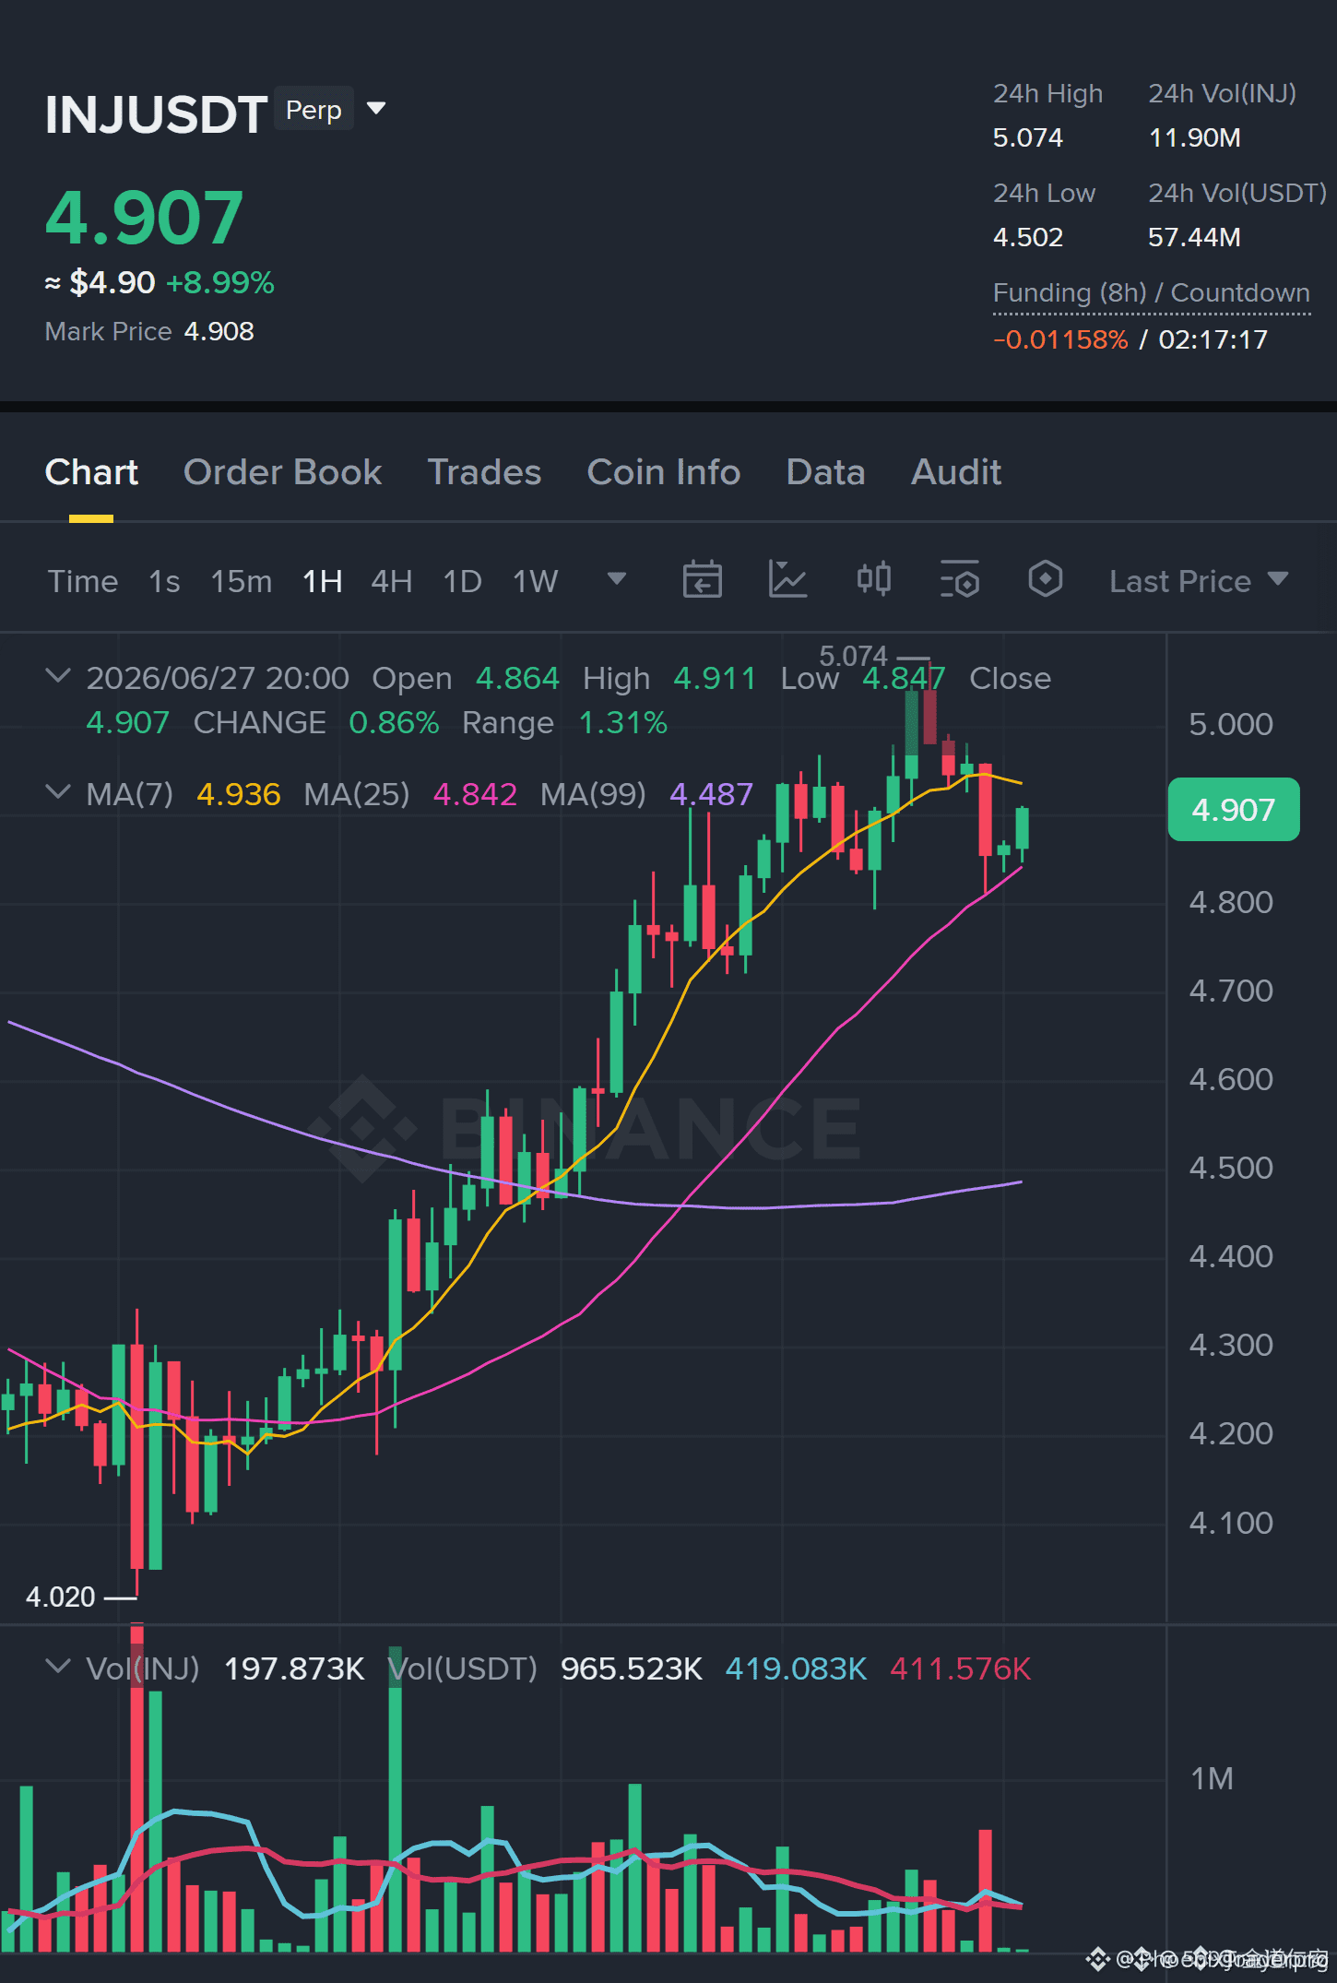Select the candlestick chart style icon
The height and width of the screenshot is (1983, 1337).
pos(873,580)
